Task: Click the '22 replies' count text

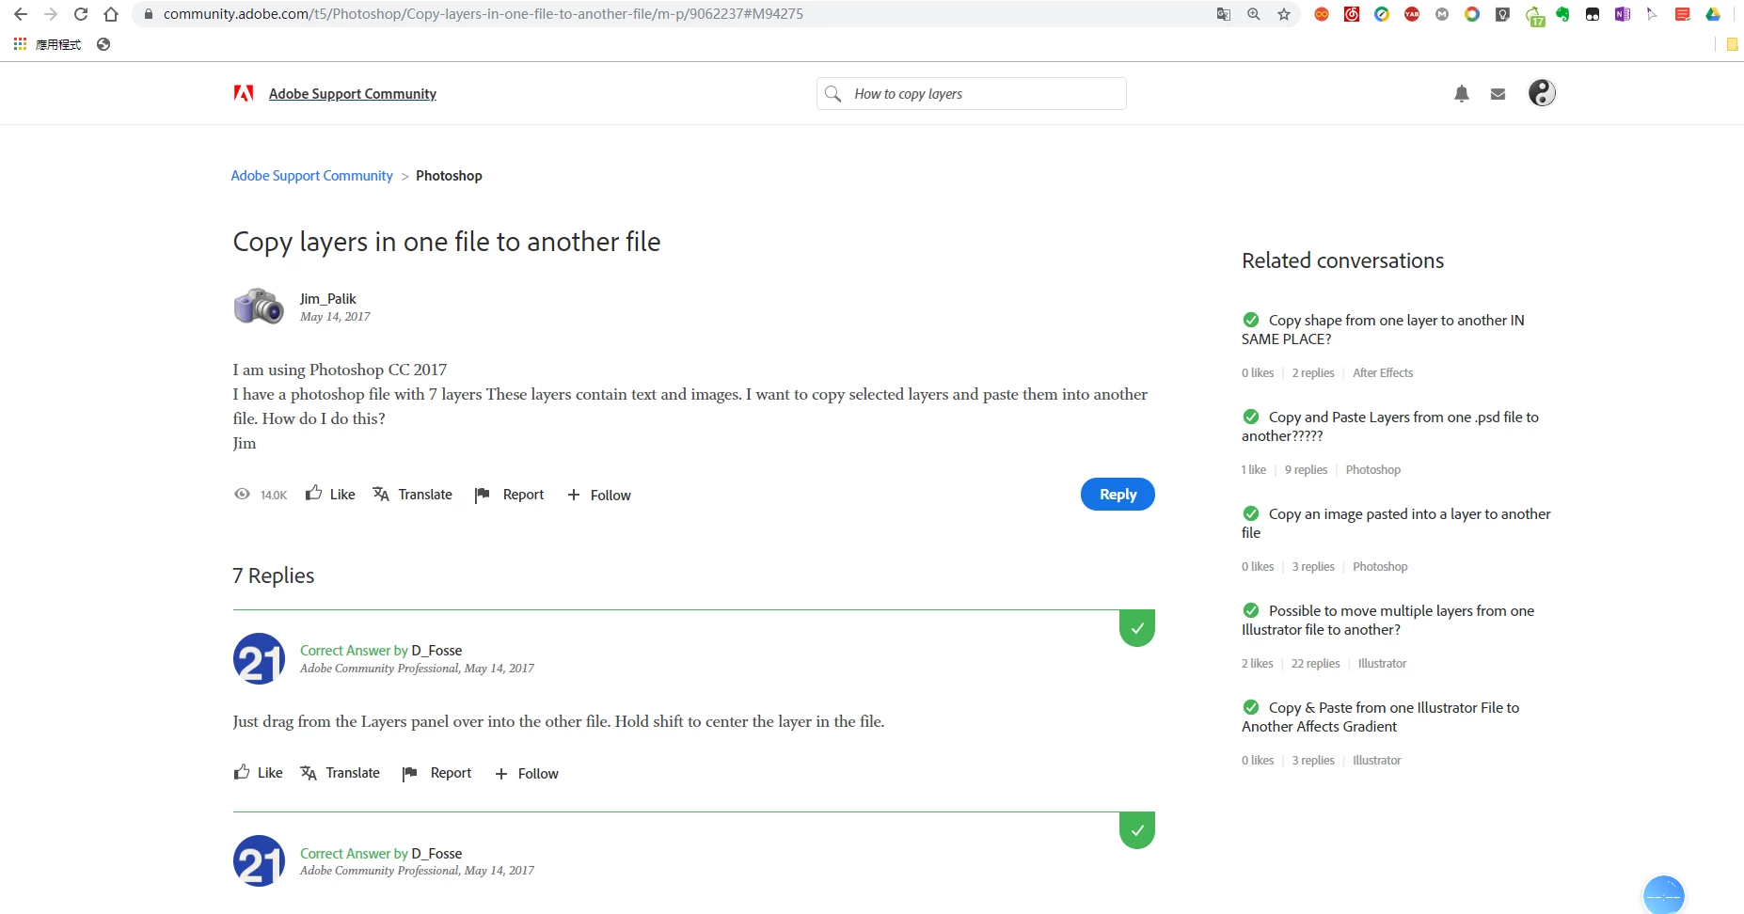Action: pos(1315,664)
